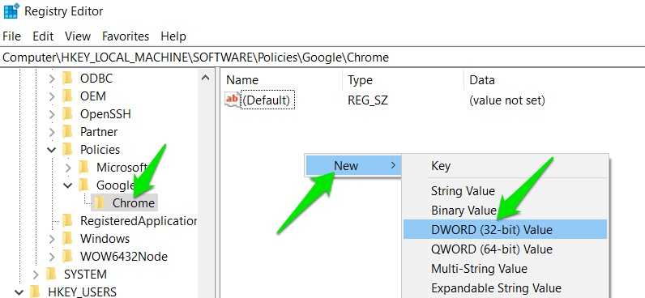
Task: Select the Chrome key label
Action: pyautogui.click(x=134, y=203)
